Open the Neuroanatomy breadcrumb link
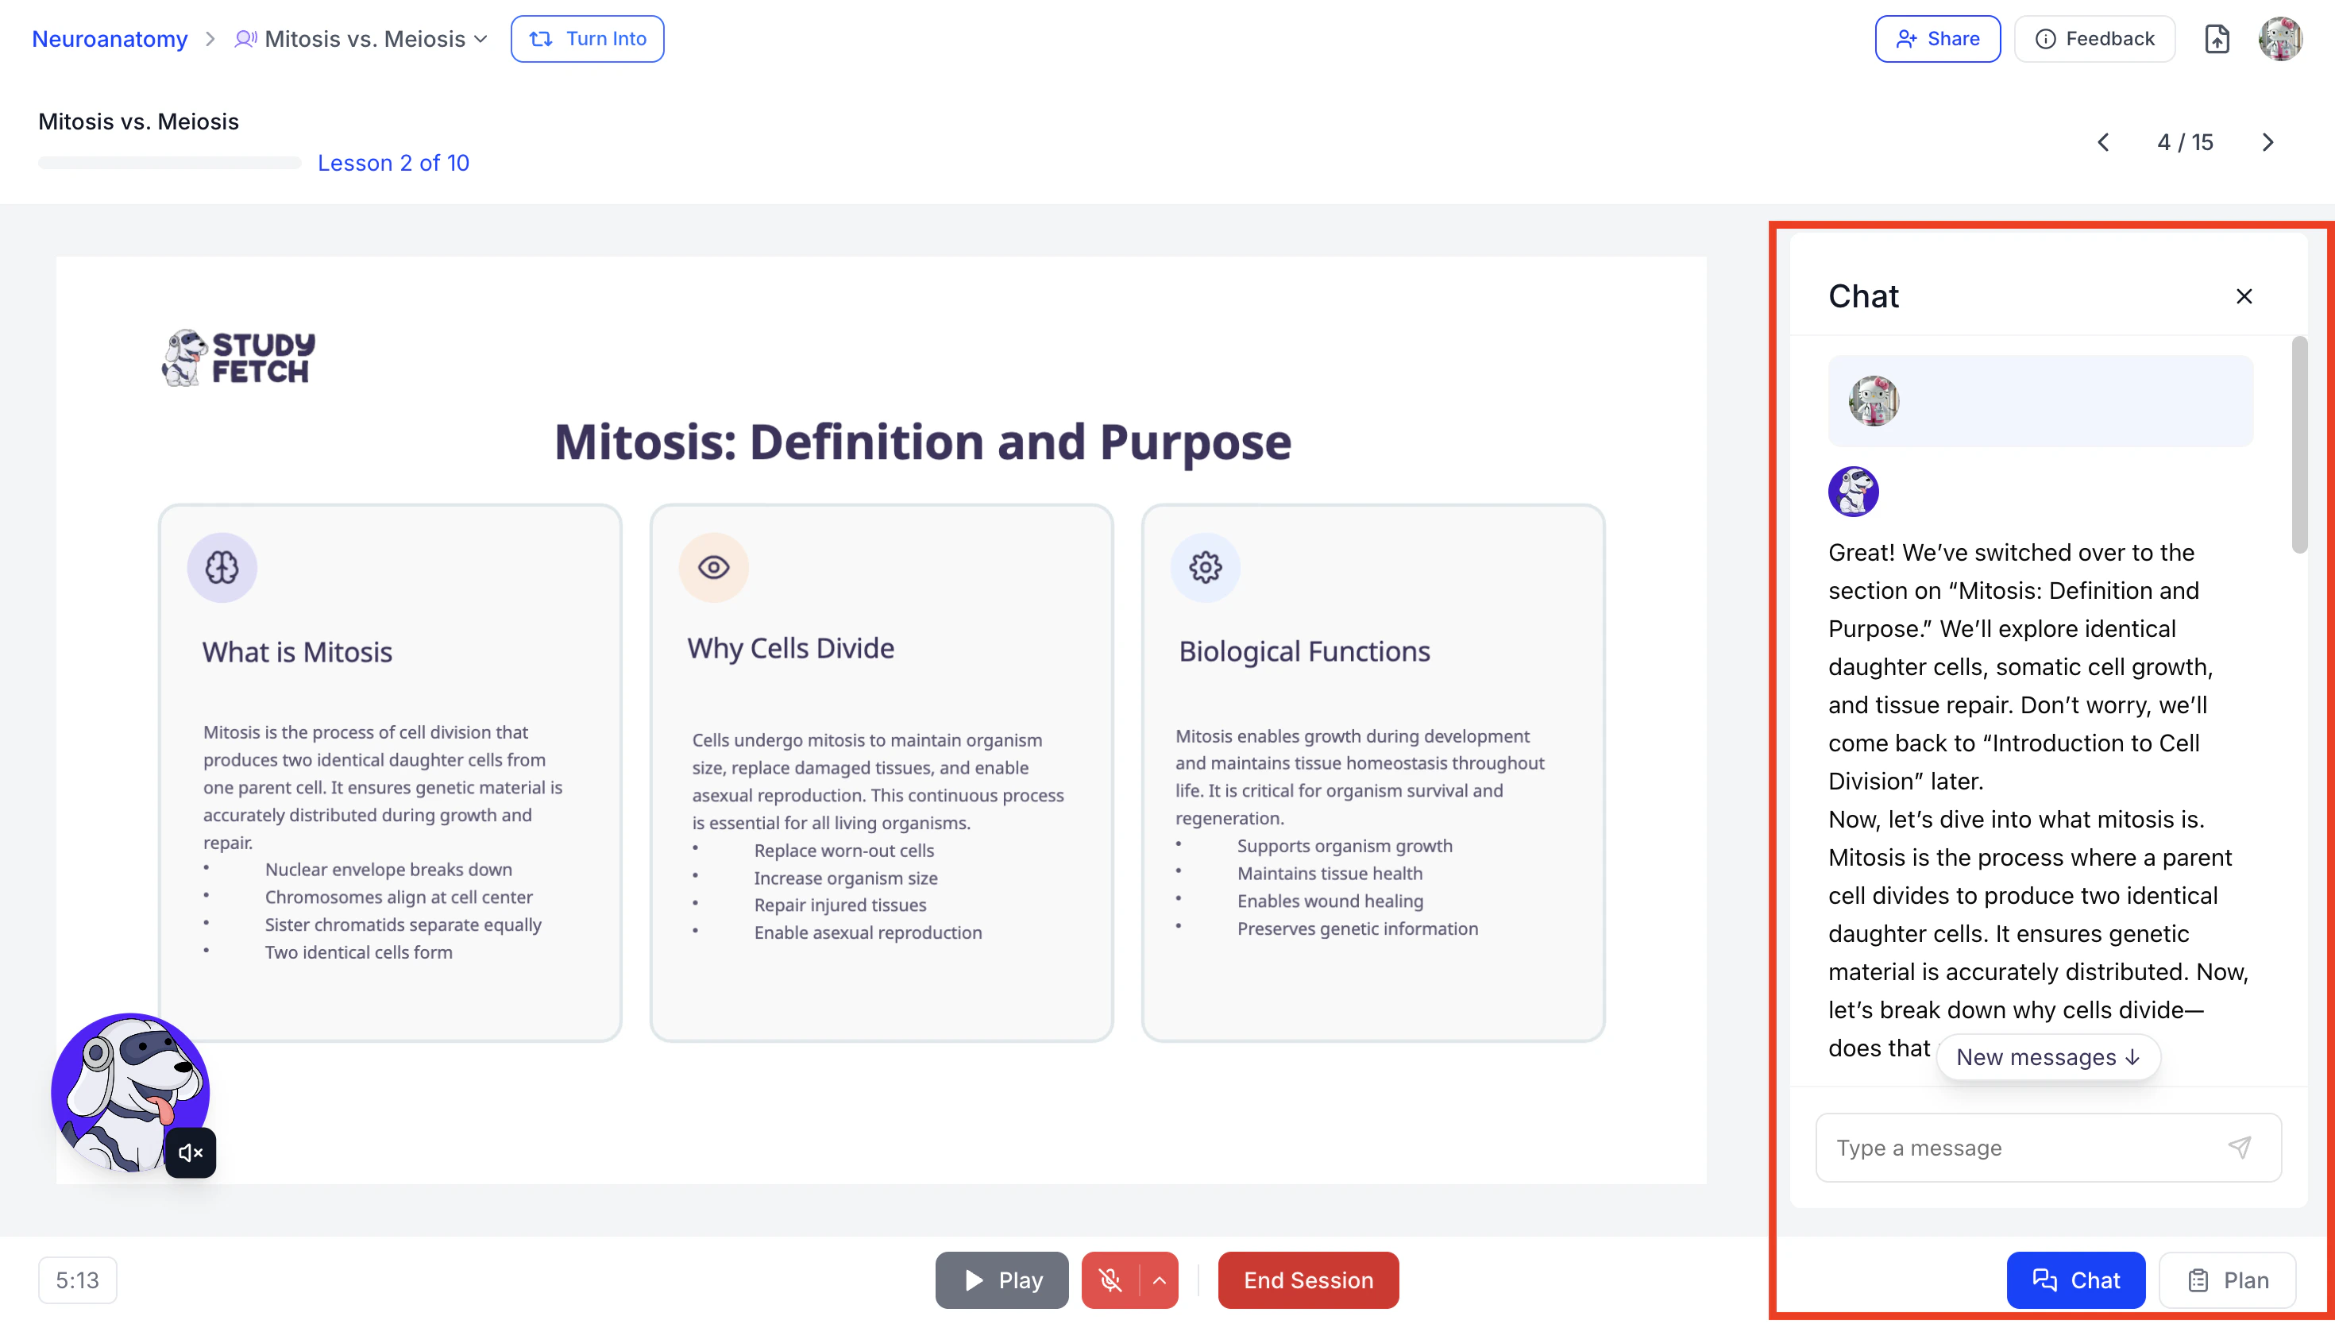 click(109, 39)
